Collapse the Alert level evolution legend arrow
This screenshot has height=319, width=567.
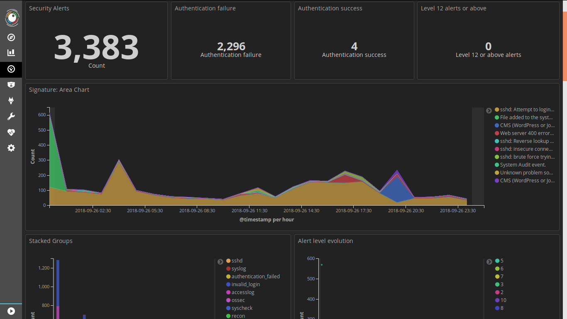pyautogui.click(x=489, y=262)
